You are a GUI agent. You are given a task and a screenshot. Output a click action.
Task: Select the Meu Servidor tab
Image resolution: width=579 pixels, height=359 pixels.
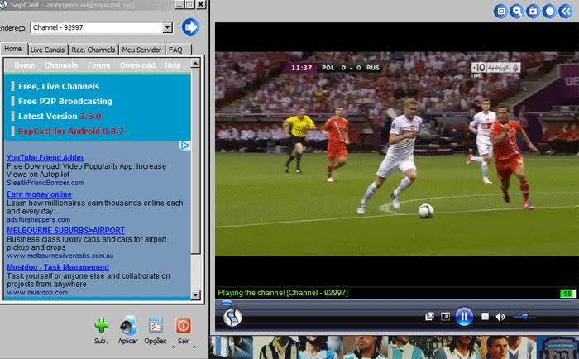(x=141, y=50)
